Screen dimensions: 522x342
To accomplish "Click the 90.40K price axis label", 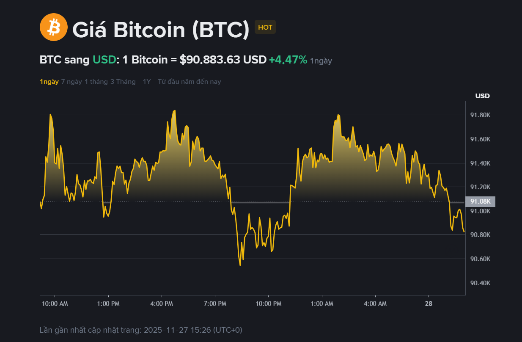I will 480,283.
